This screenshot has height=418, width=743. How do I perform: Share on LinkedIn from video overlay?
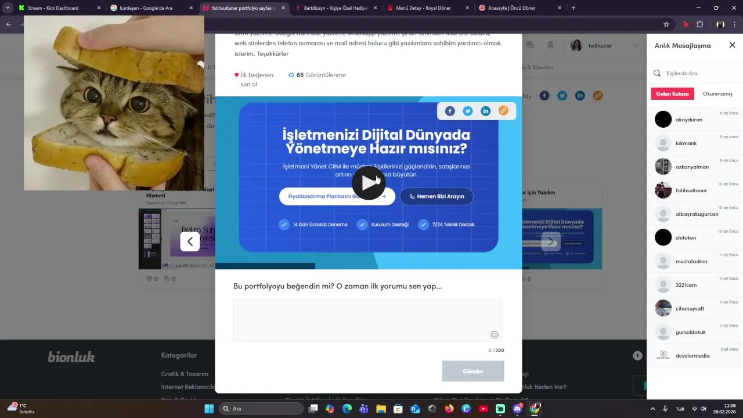tap(486, 111)
